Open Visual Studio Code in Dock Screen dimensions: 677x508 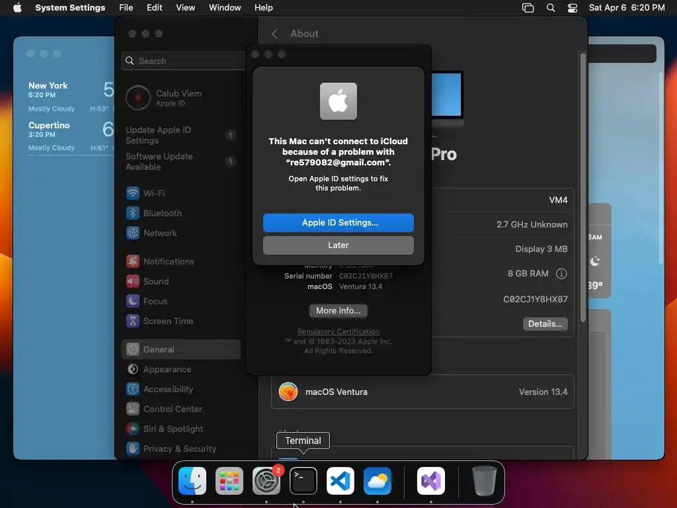[340, 481]
